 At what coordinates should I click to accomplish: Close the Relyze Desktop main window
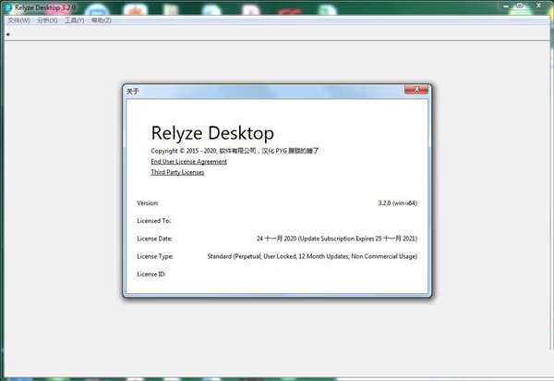[x=537, y=6]
